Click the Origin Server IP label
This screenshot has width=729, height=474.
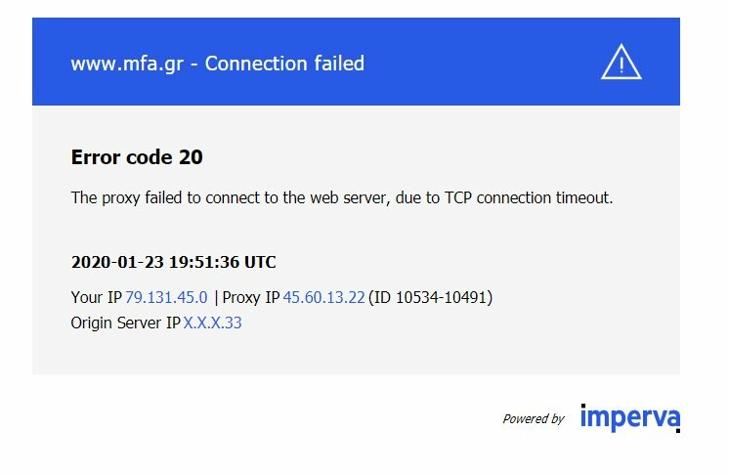[x=125, y=323]
